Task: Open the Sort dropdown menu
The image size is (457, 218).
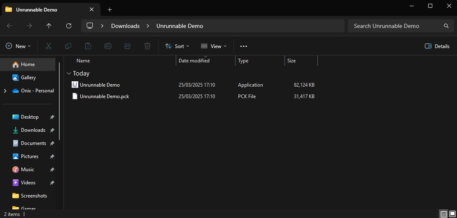Action: (x=177, y=46)
